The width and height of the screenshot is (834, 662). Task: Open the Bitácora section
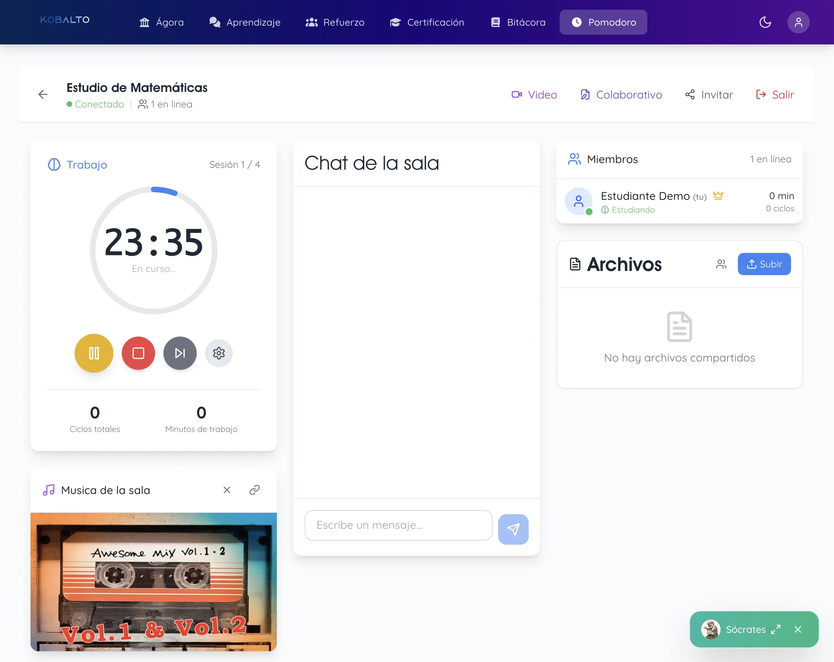tap(517, 22)
